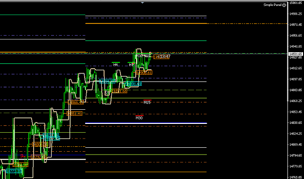
Task: Select the orange 14851.41 price tag
Action: coord(74,114)
